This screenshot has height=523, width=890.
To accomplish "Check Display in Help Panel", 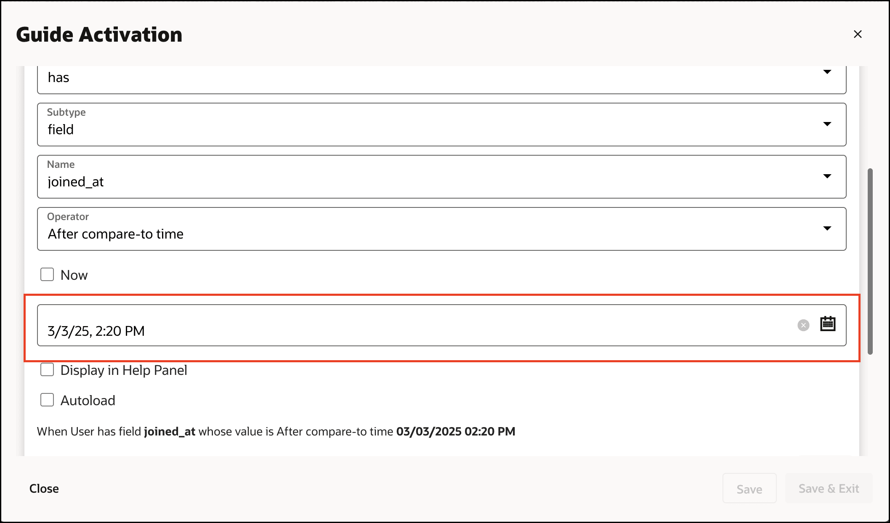I will pyautogui.click(x=47, y=370).
